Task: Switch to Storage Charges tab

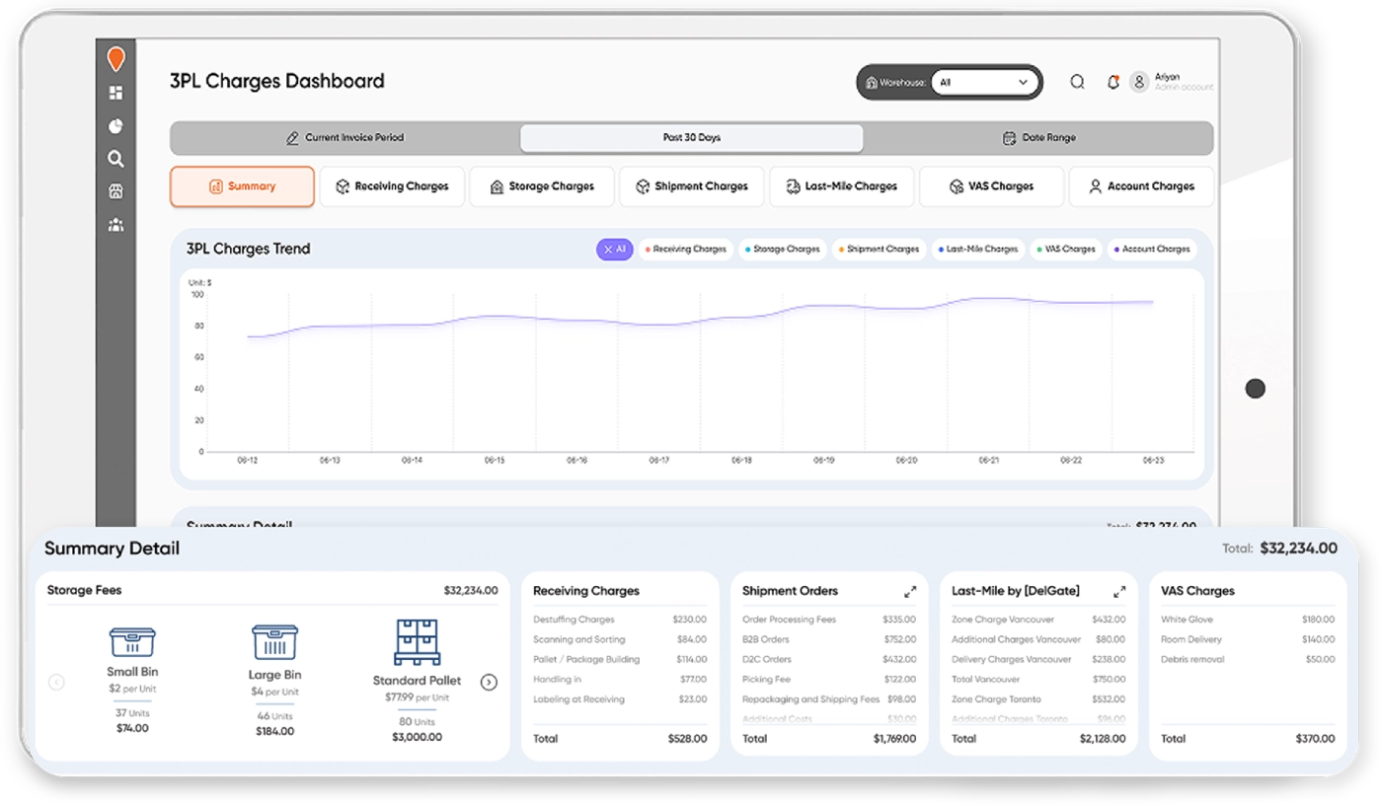Action: click(x=541, y=186)
